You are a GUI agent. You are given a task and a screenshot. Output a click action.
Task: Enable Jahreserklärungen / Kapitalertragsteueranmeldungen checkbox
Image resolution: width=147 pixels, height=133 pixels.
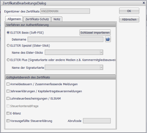point(8,91)
